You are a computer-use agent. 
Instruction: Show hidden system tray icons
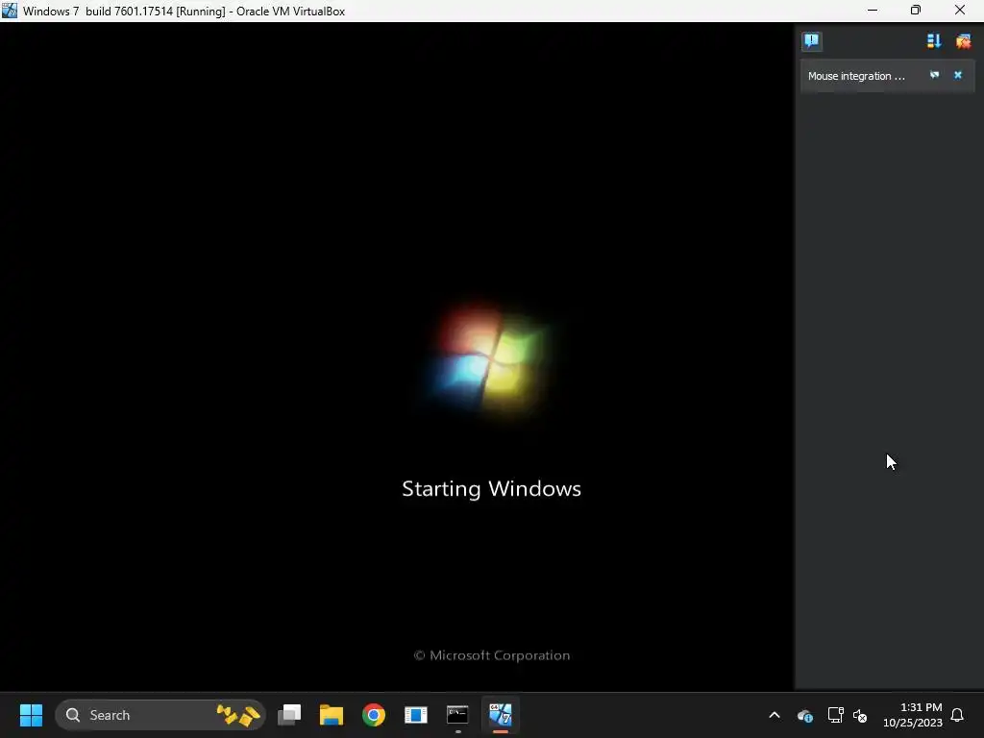775,715
